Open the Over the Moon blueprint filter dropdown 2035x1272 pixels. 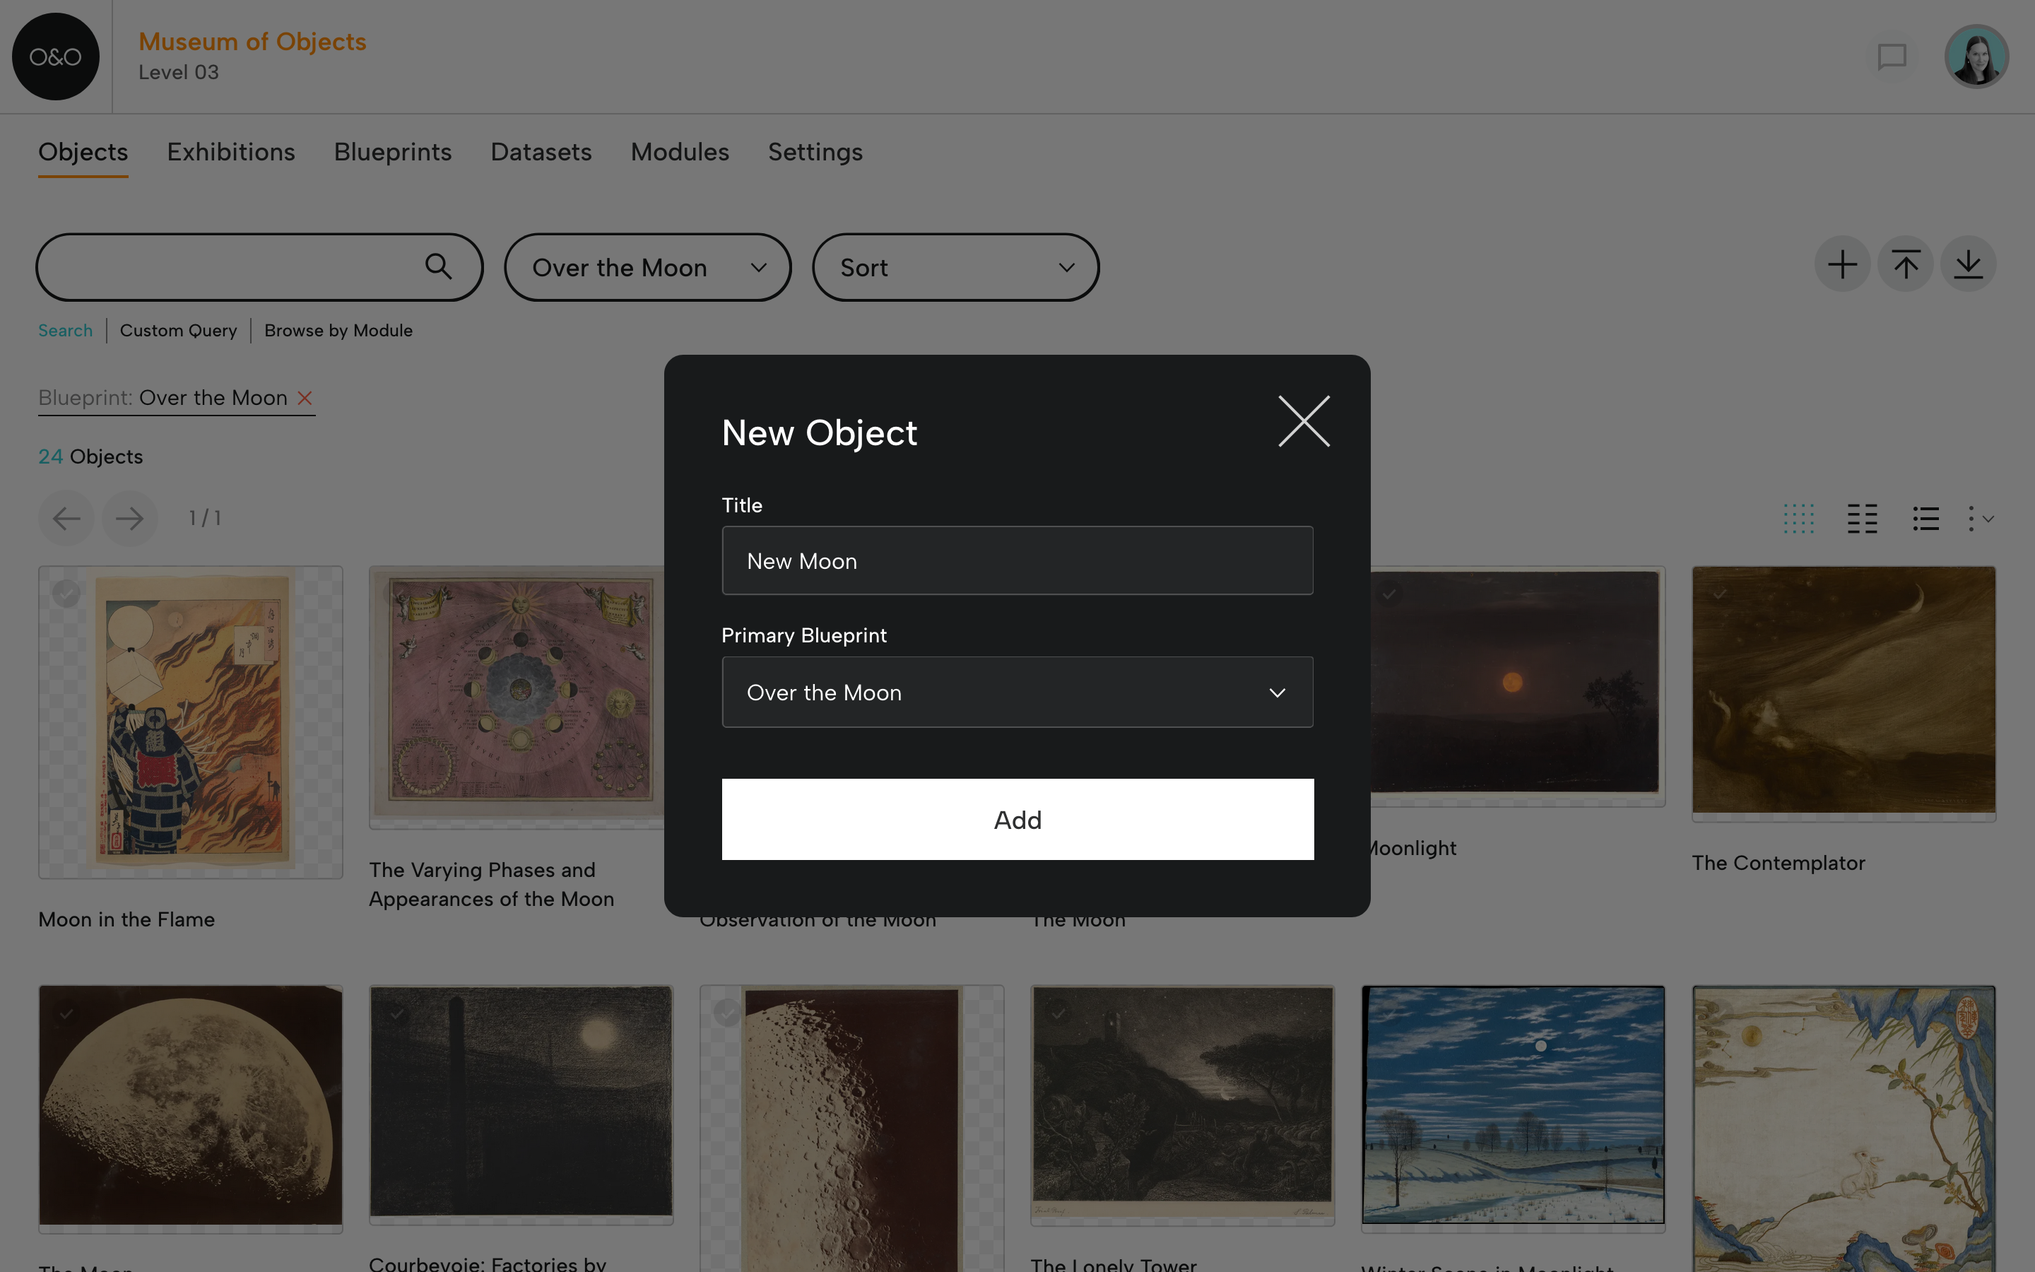(x=647, y=266)
